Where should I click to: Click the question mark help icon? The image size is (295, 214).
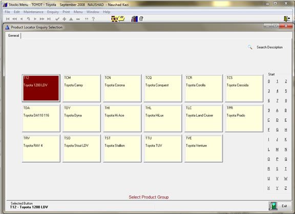click(x=93, y=19)
